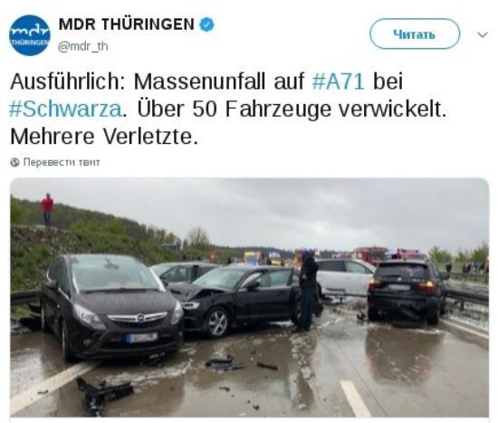Open the #A71 hashtag

[x=338, y=82]
